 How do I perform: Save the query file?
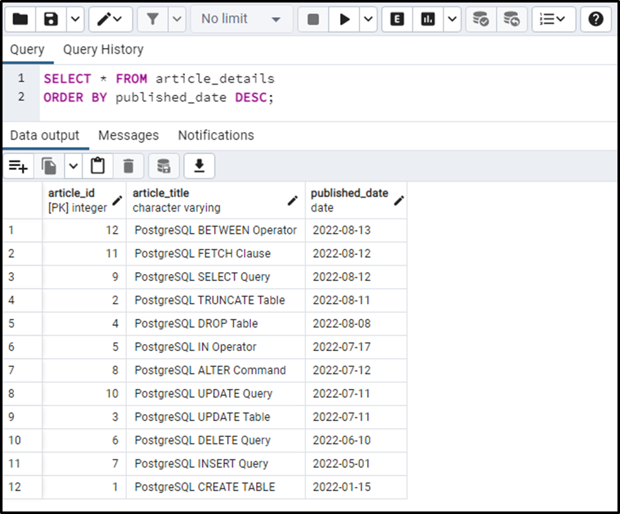pos(51,18)
